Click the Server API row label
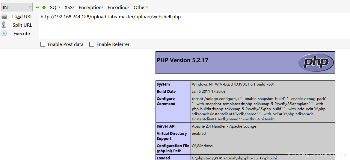 point(166,126)
